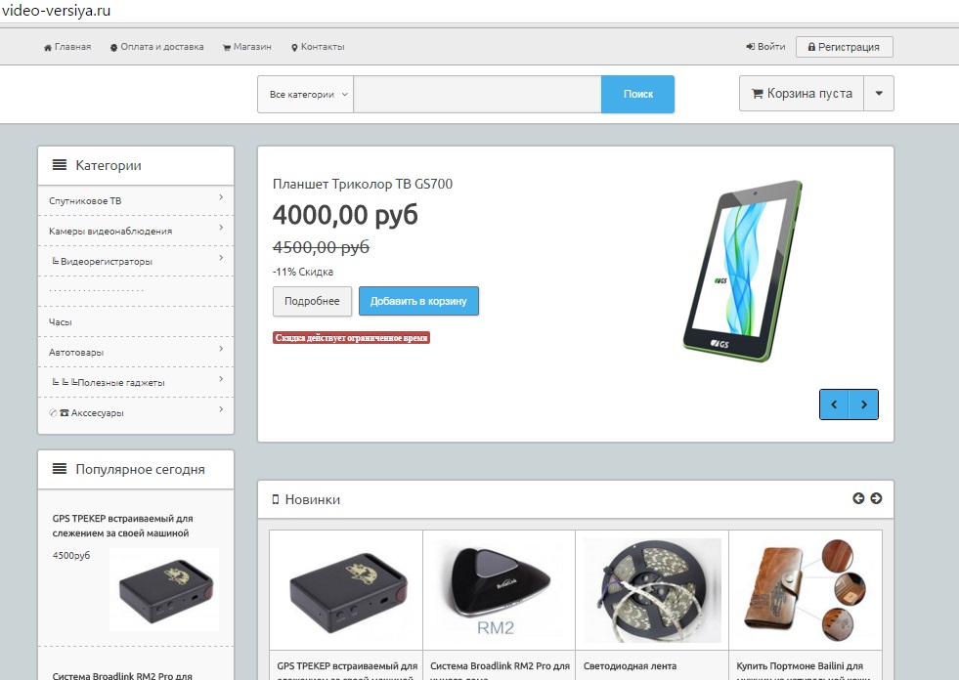959x680 pixels.
Task: Open Купить Портмоне Bailini link
Action: pos(803,670)
